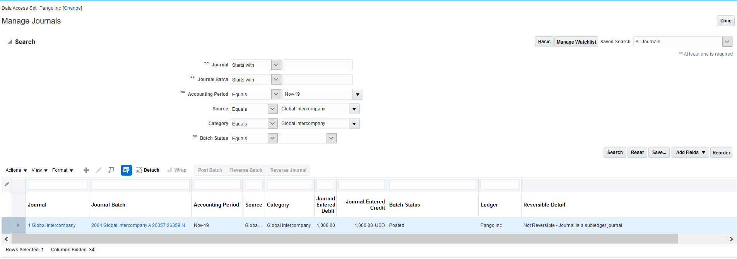Click the Export to Excel table icon
The image size is (737, 259).
[x=111, y=170]
